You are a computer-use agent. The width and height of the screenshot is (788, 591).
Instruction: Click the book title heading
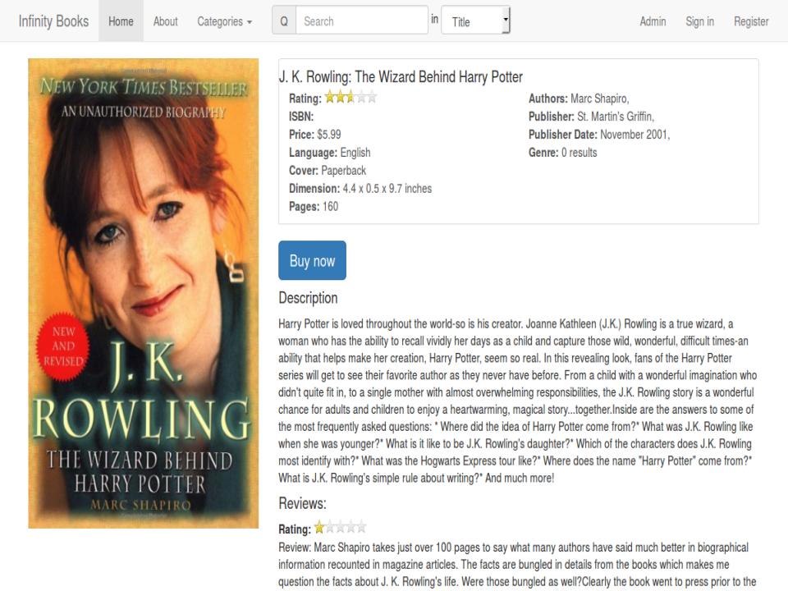point(401,77)
